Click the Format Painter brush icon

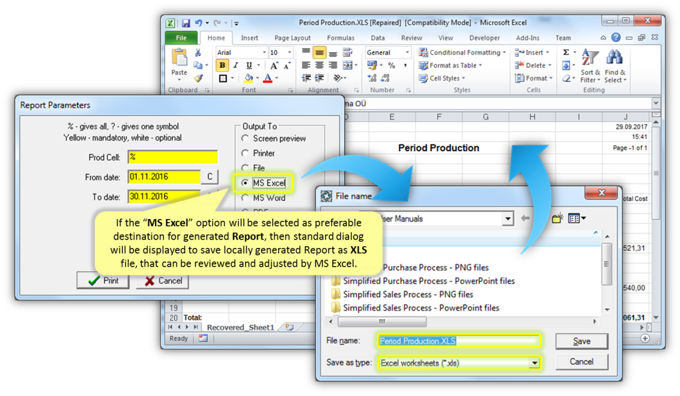pos(198,79)
